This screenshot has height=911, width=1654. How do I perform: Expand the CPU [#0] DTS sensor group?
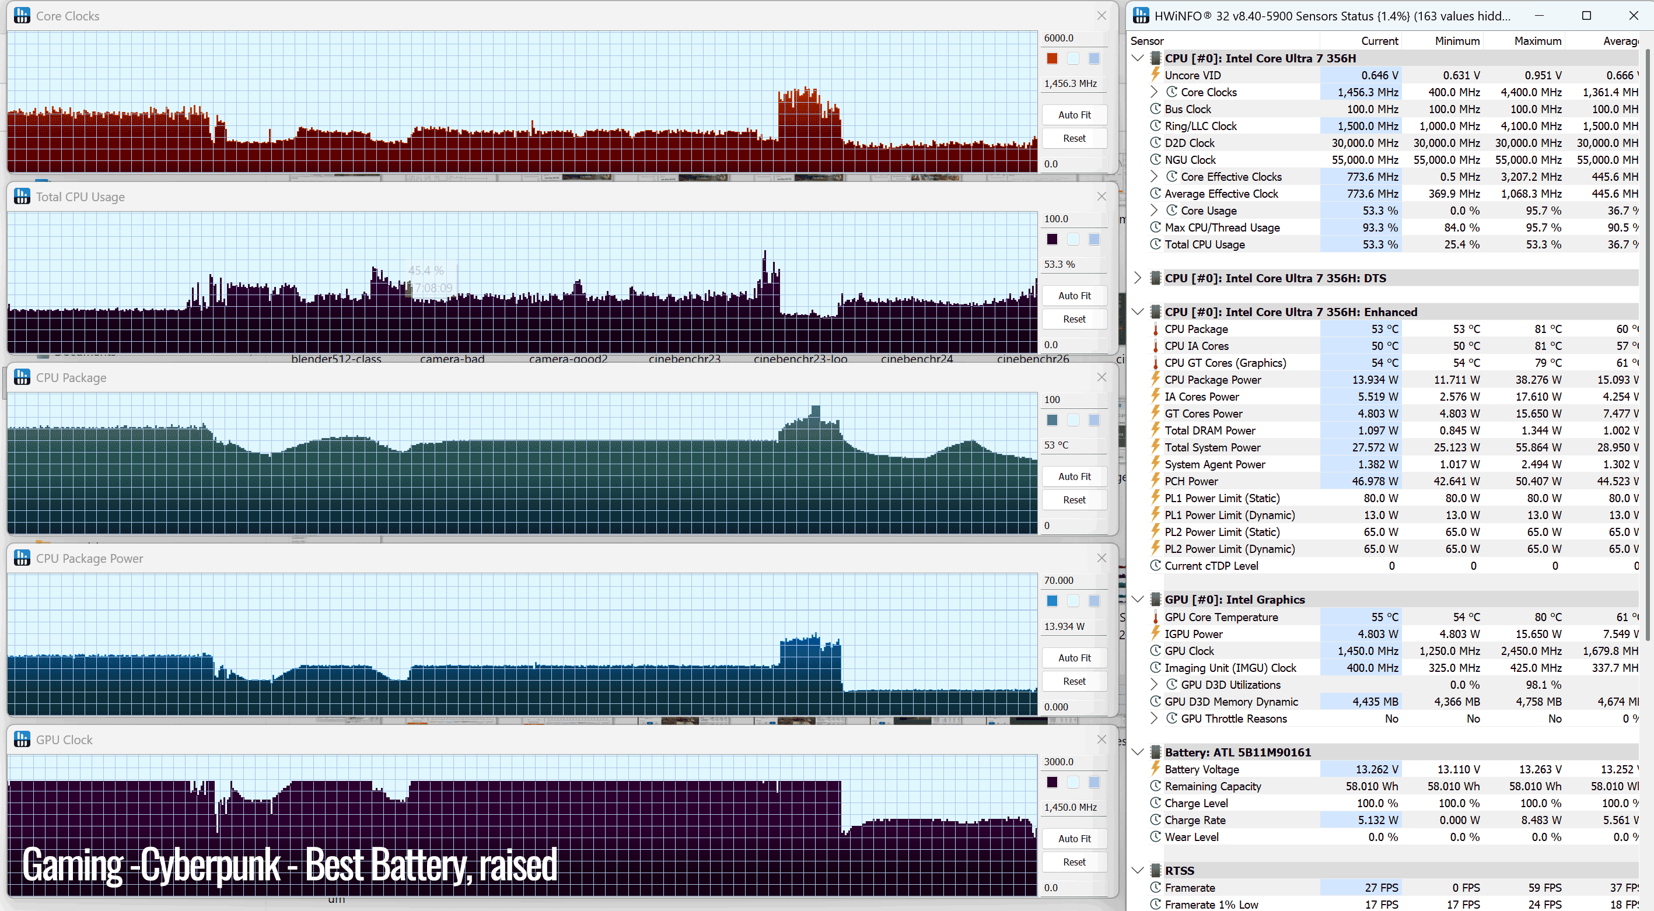(1138, 278)
